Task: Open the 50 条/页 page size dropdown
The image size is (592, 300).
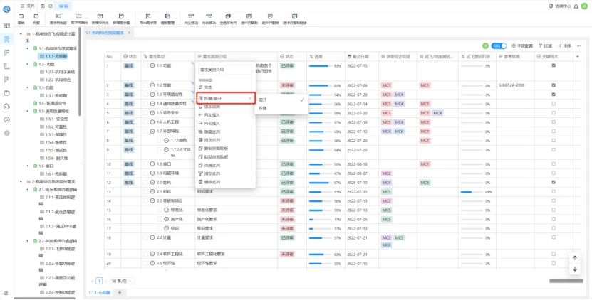Action: (x=122, y=281)
